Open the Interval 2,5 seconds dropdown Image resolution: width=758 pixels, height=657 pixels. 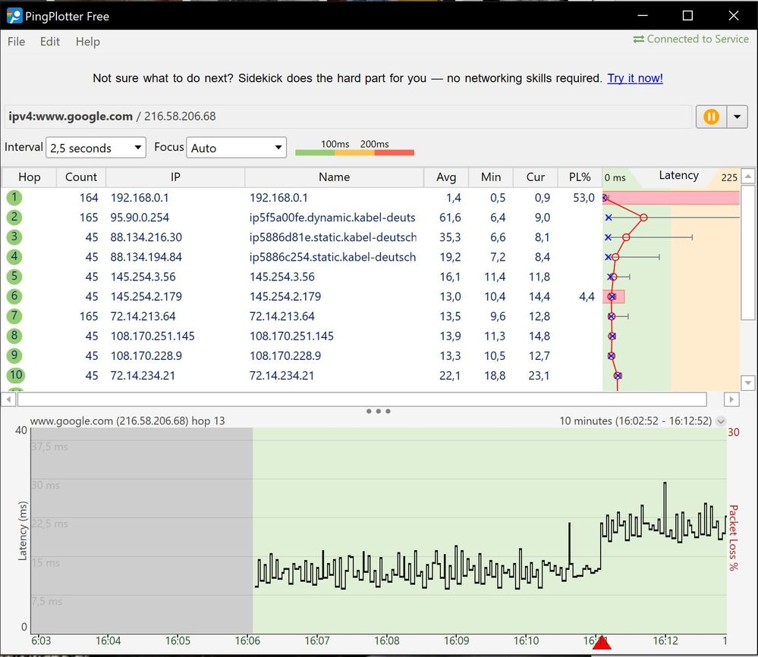(x=96, y=148)
